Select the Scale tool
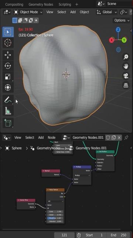Viewport: 133px width, 238px height. pos(8,77)
